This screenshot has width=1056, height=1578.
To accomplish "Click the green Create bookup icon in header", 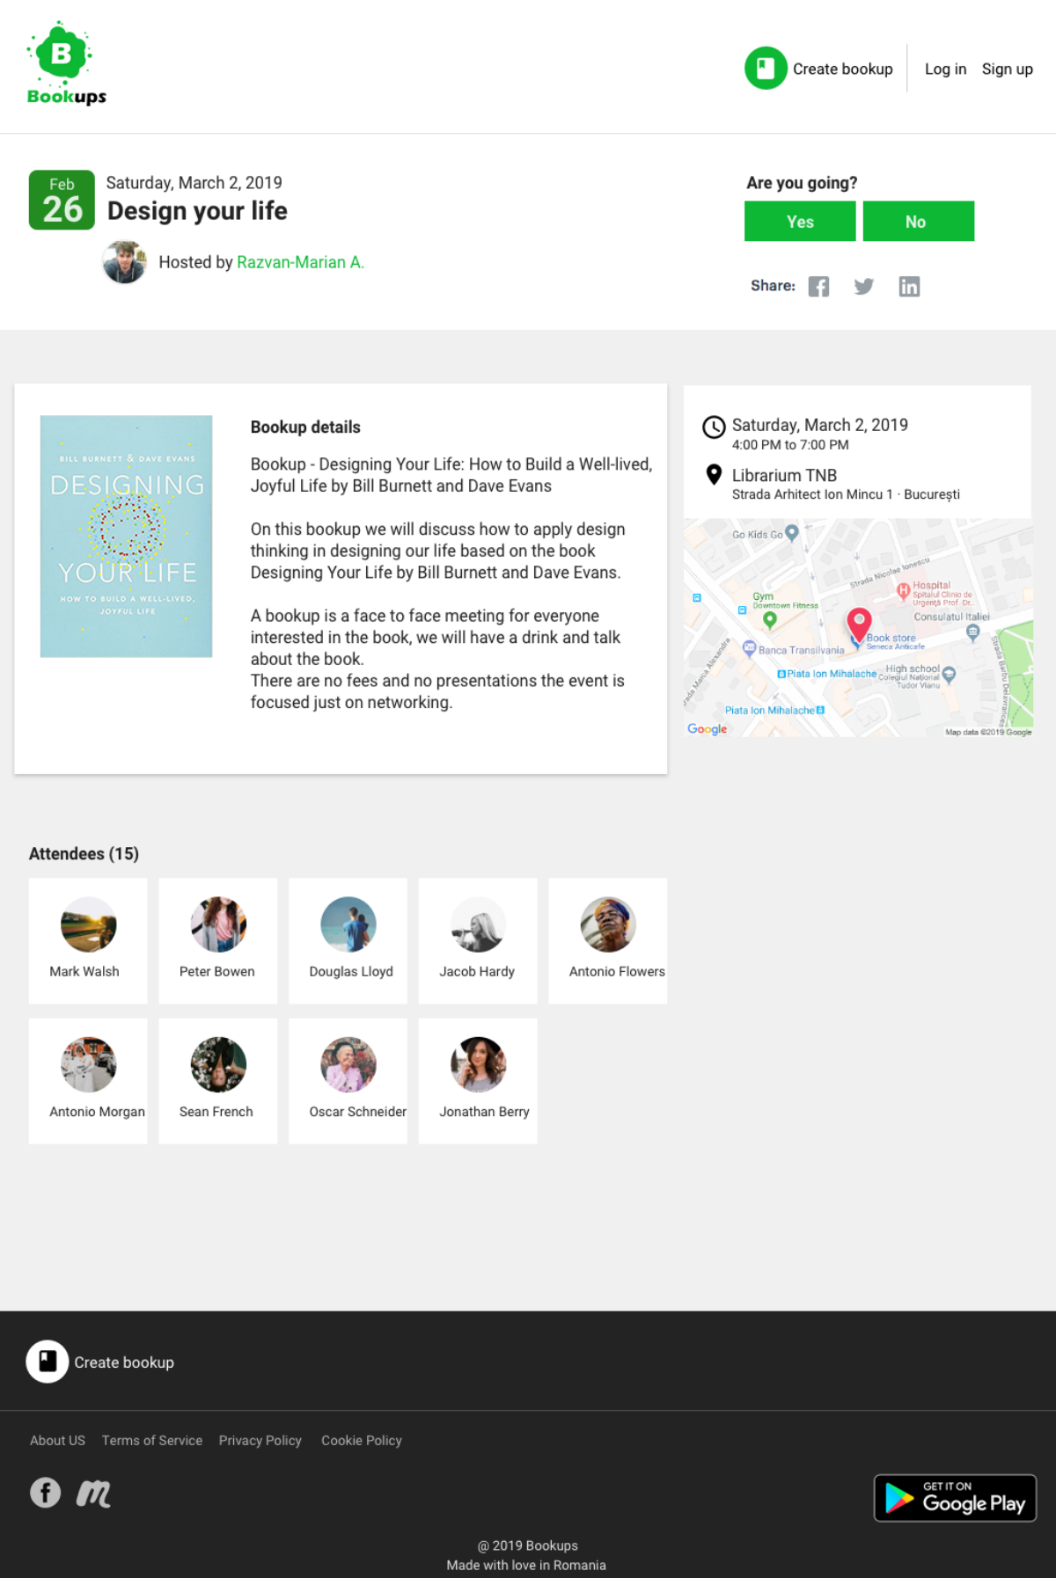I will coord(766,69).
